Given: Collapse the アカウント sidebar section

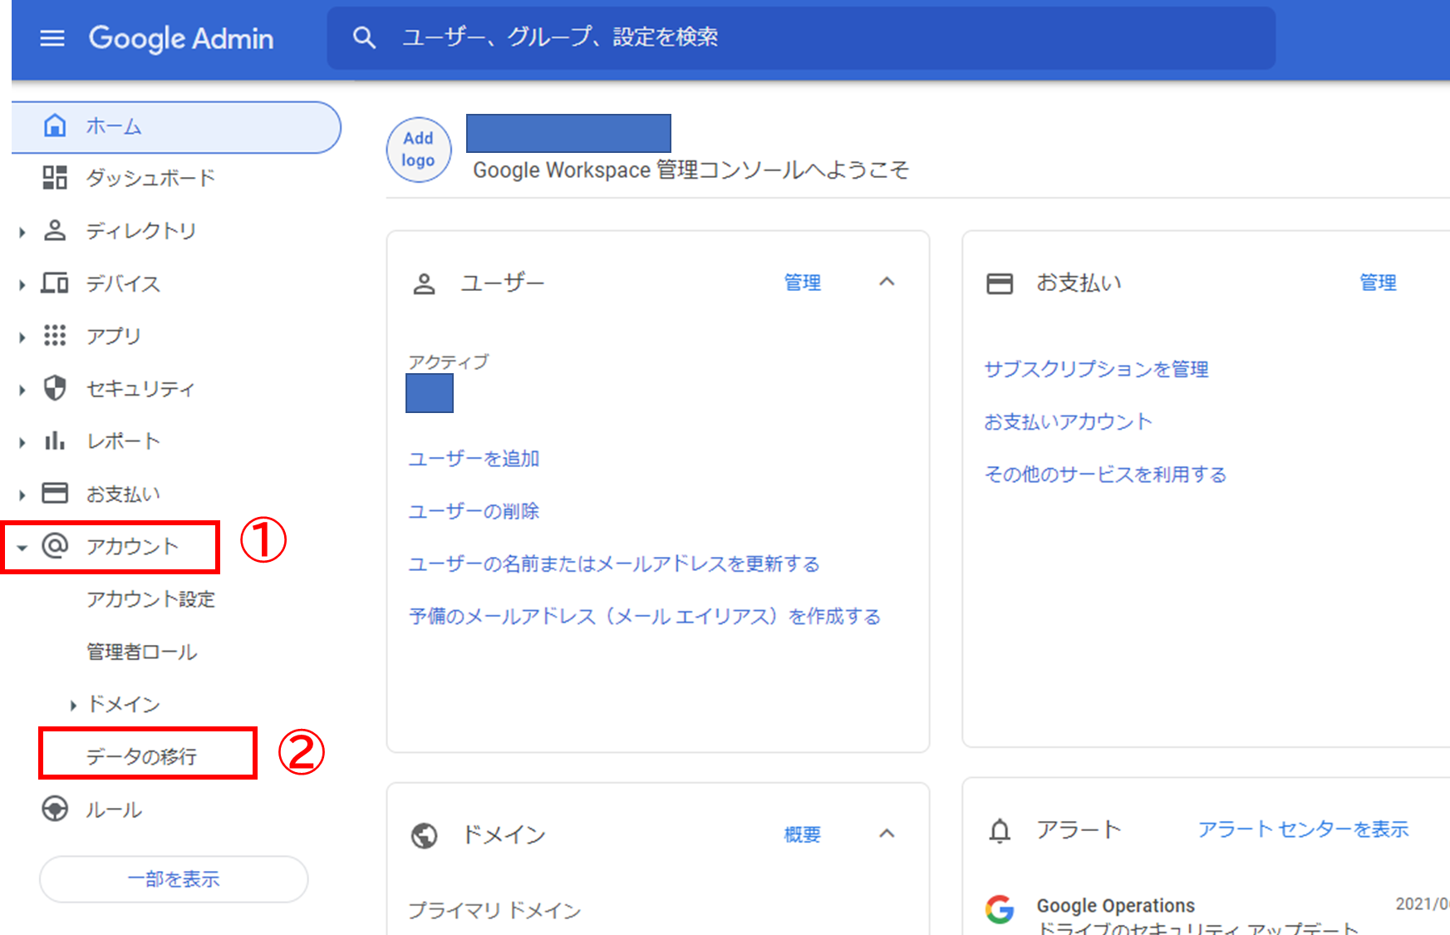Looking at the screenshot, I should pyautogui.click(x=22, y=548).
